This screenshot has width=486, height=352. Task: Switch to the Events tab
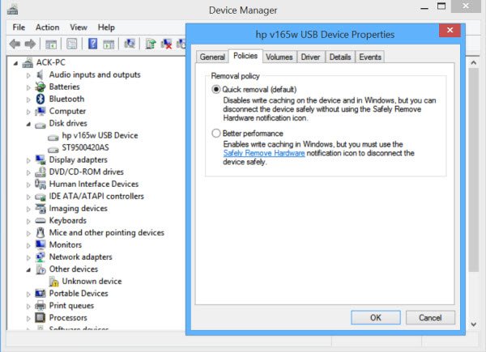370,57
